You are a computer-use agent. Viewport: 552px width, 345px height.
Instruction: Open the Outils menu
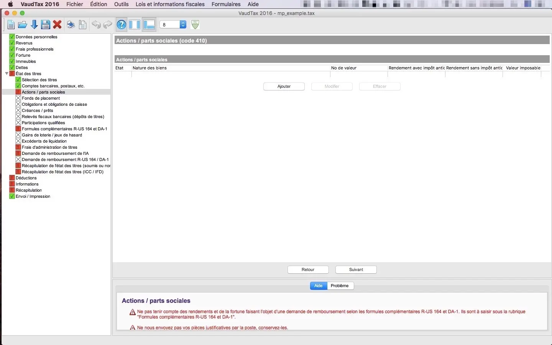coord(122,4)
